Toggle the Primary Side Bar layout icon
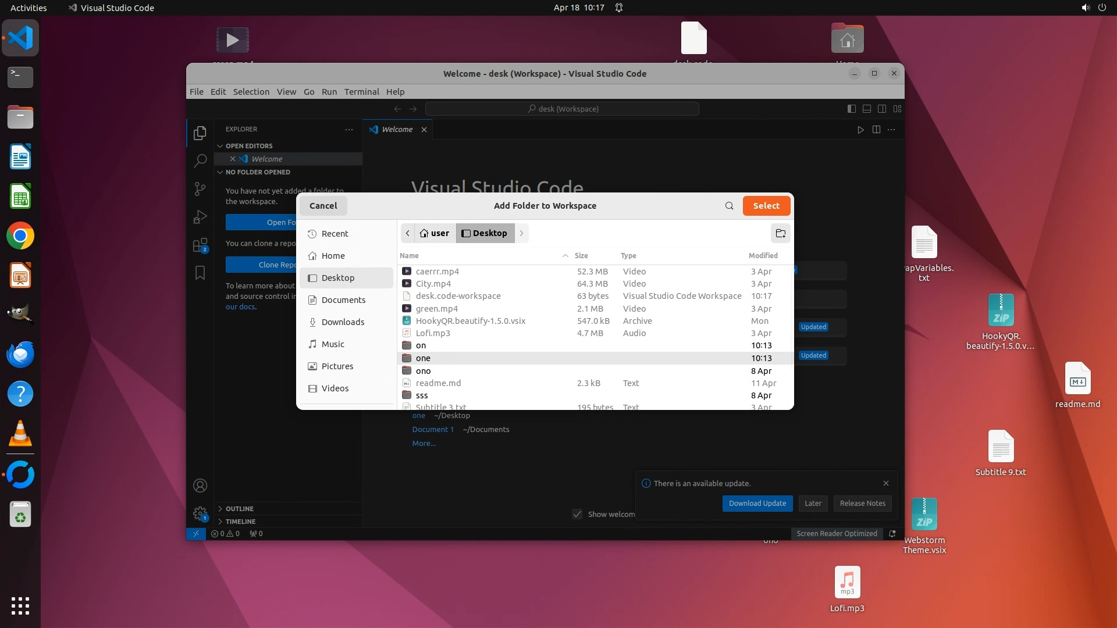 tap(852, 109)
